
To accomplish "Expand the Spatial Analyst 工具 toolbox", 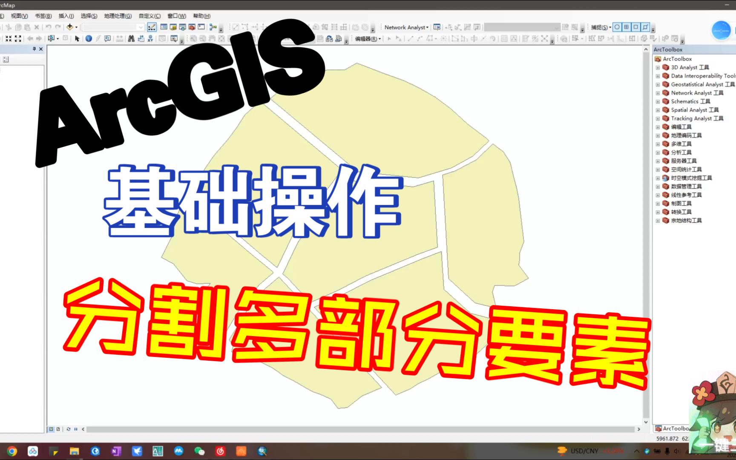I will [x=658, y=110].
